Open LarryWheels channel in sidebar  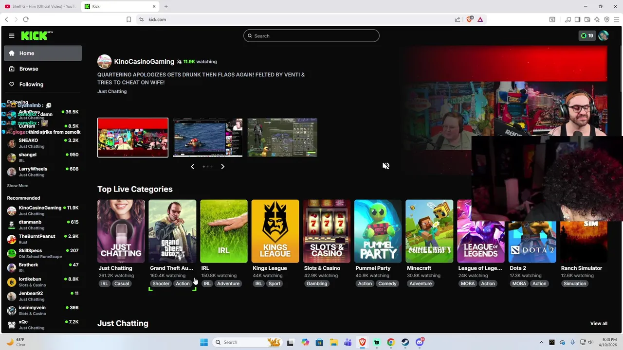[x=43, y=172]
